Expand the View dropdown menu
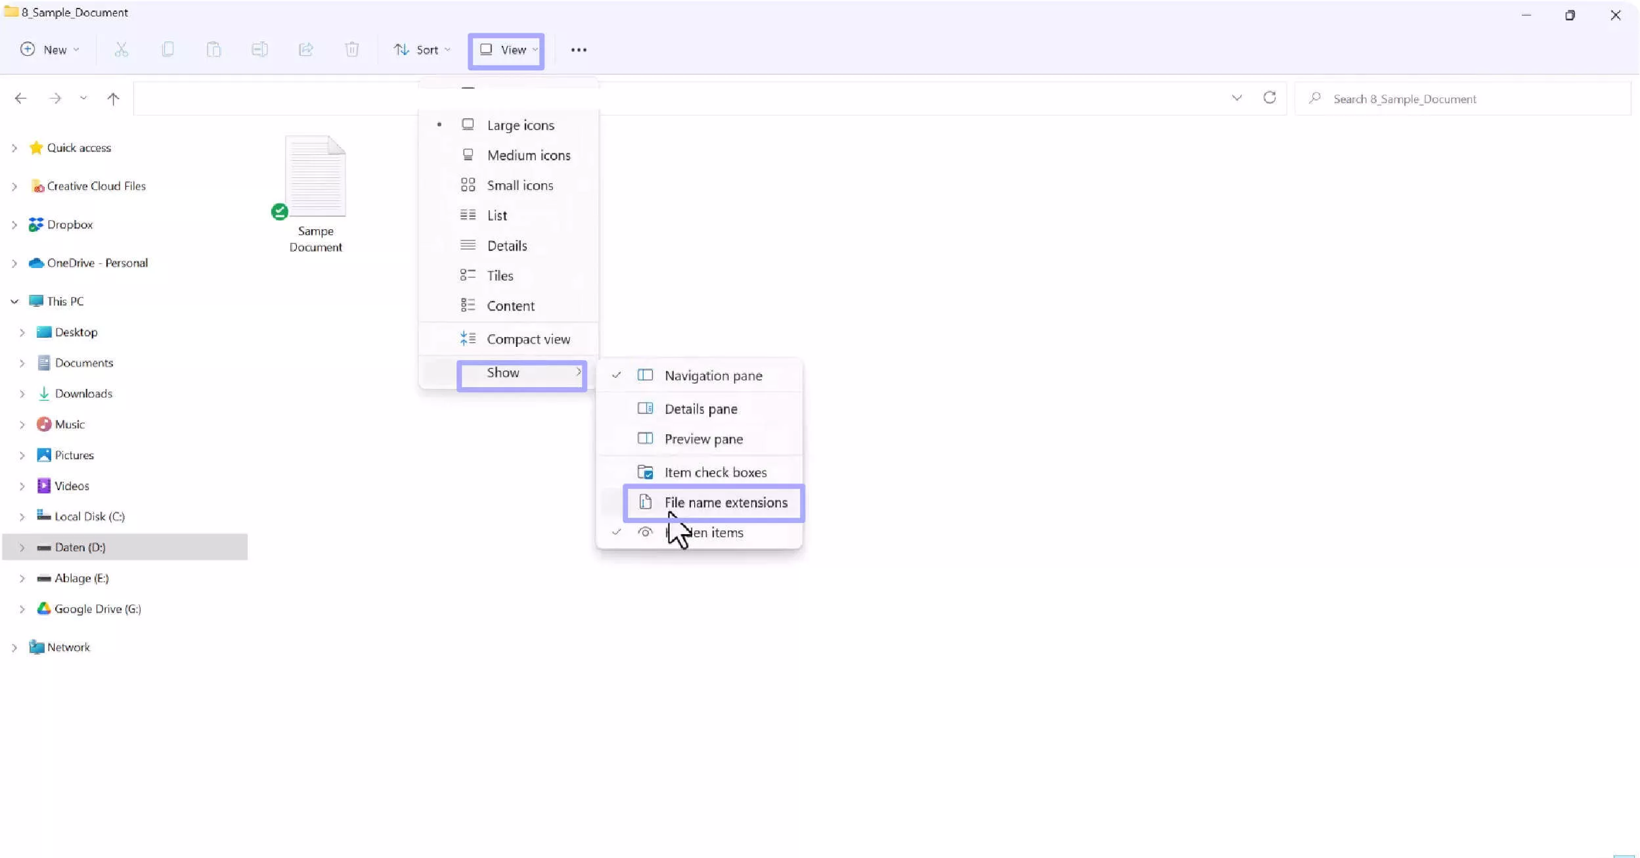This screenshot has height=858, width=1640. pos(508,49)
